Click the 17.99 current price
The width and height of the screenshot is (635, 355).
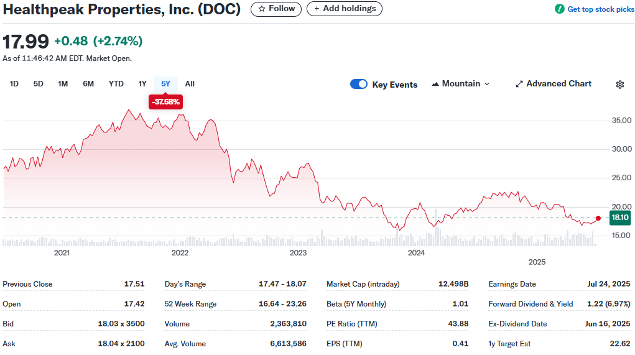tap(25, 41)
